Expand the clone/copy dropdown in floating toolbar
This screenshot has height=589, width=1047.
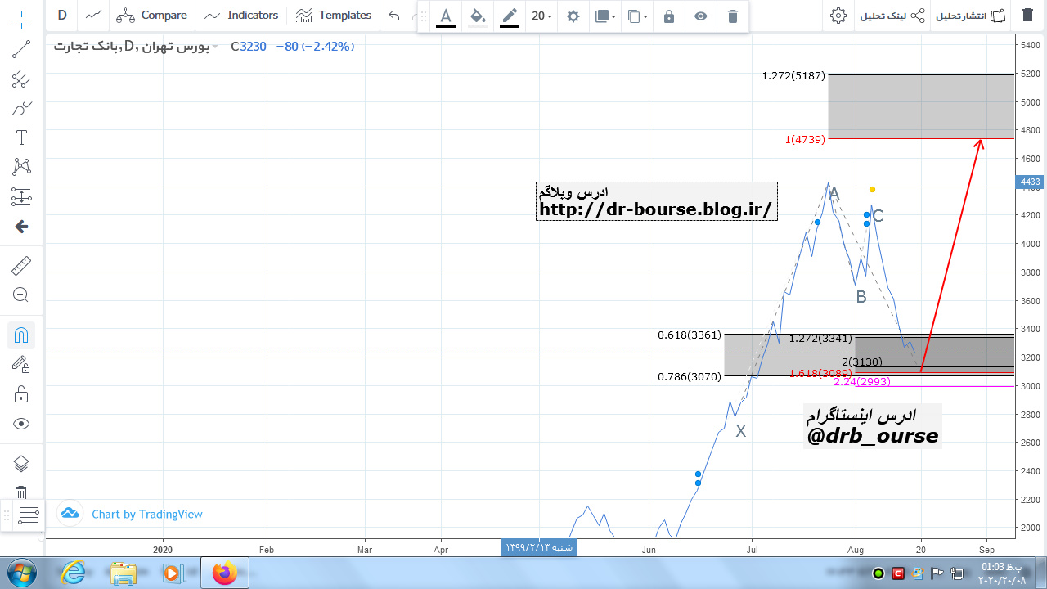pyautogui.click(x=637, y=16)
